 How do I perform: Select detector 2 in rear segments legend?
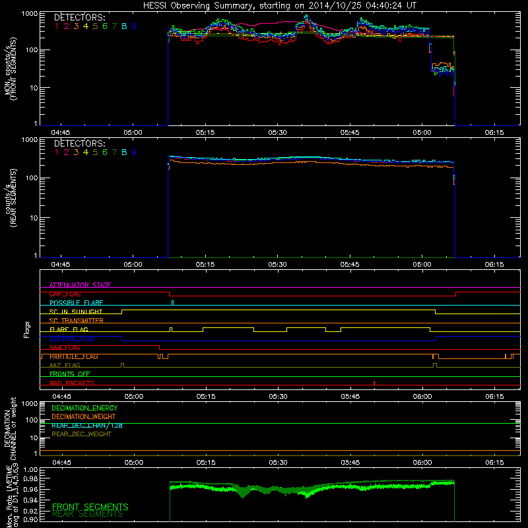(67, 152)
